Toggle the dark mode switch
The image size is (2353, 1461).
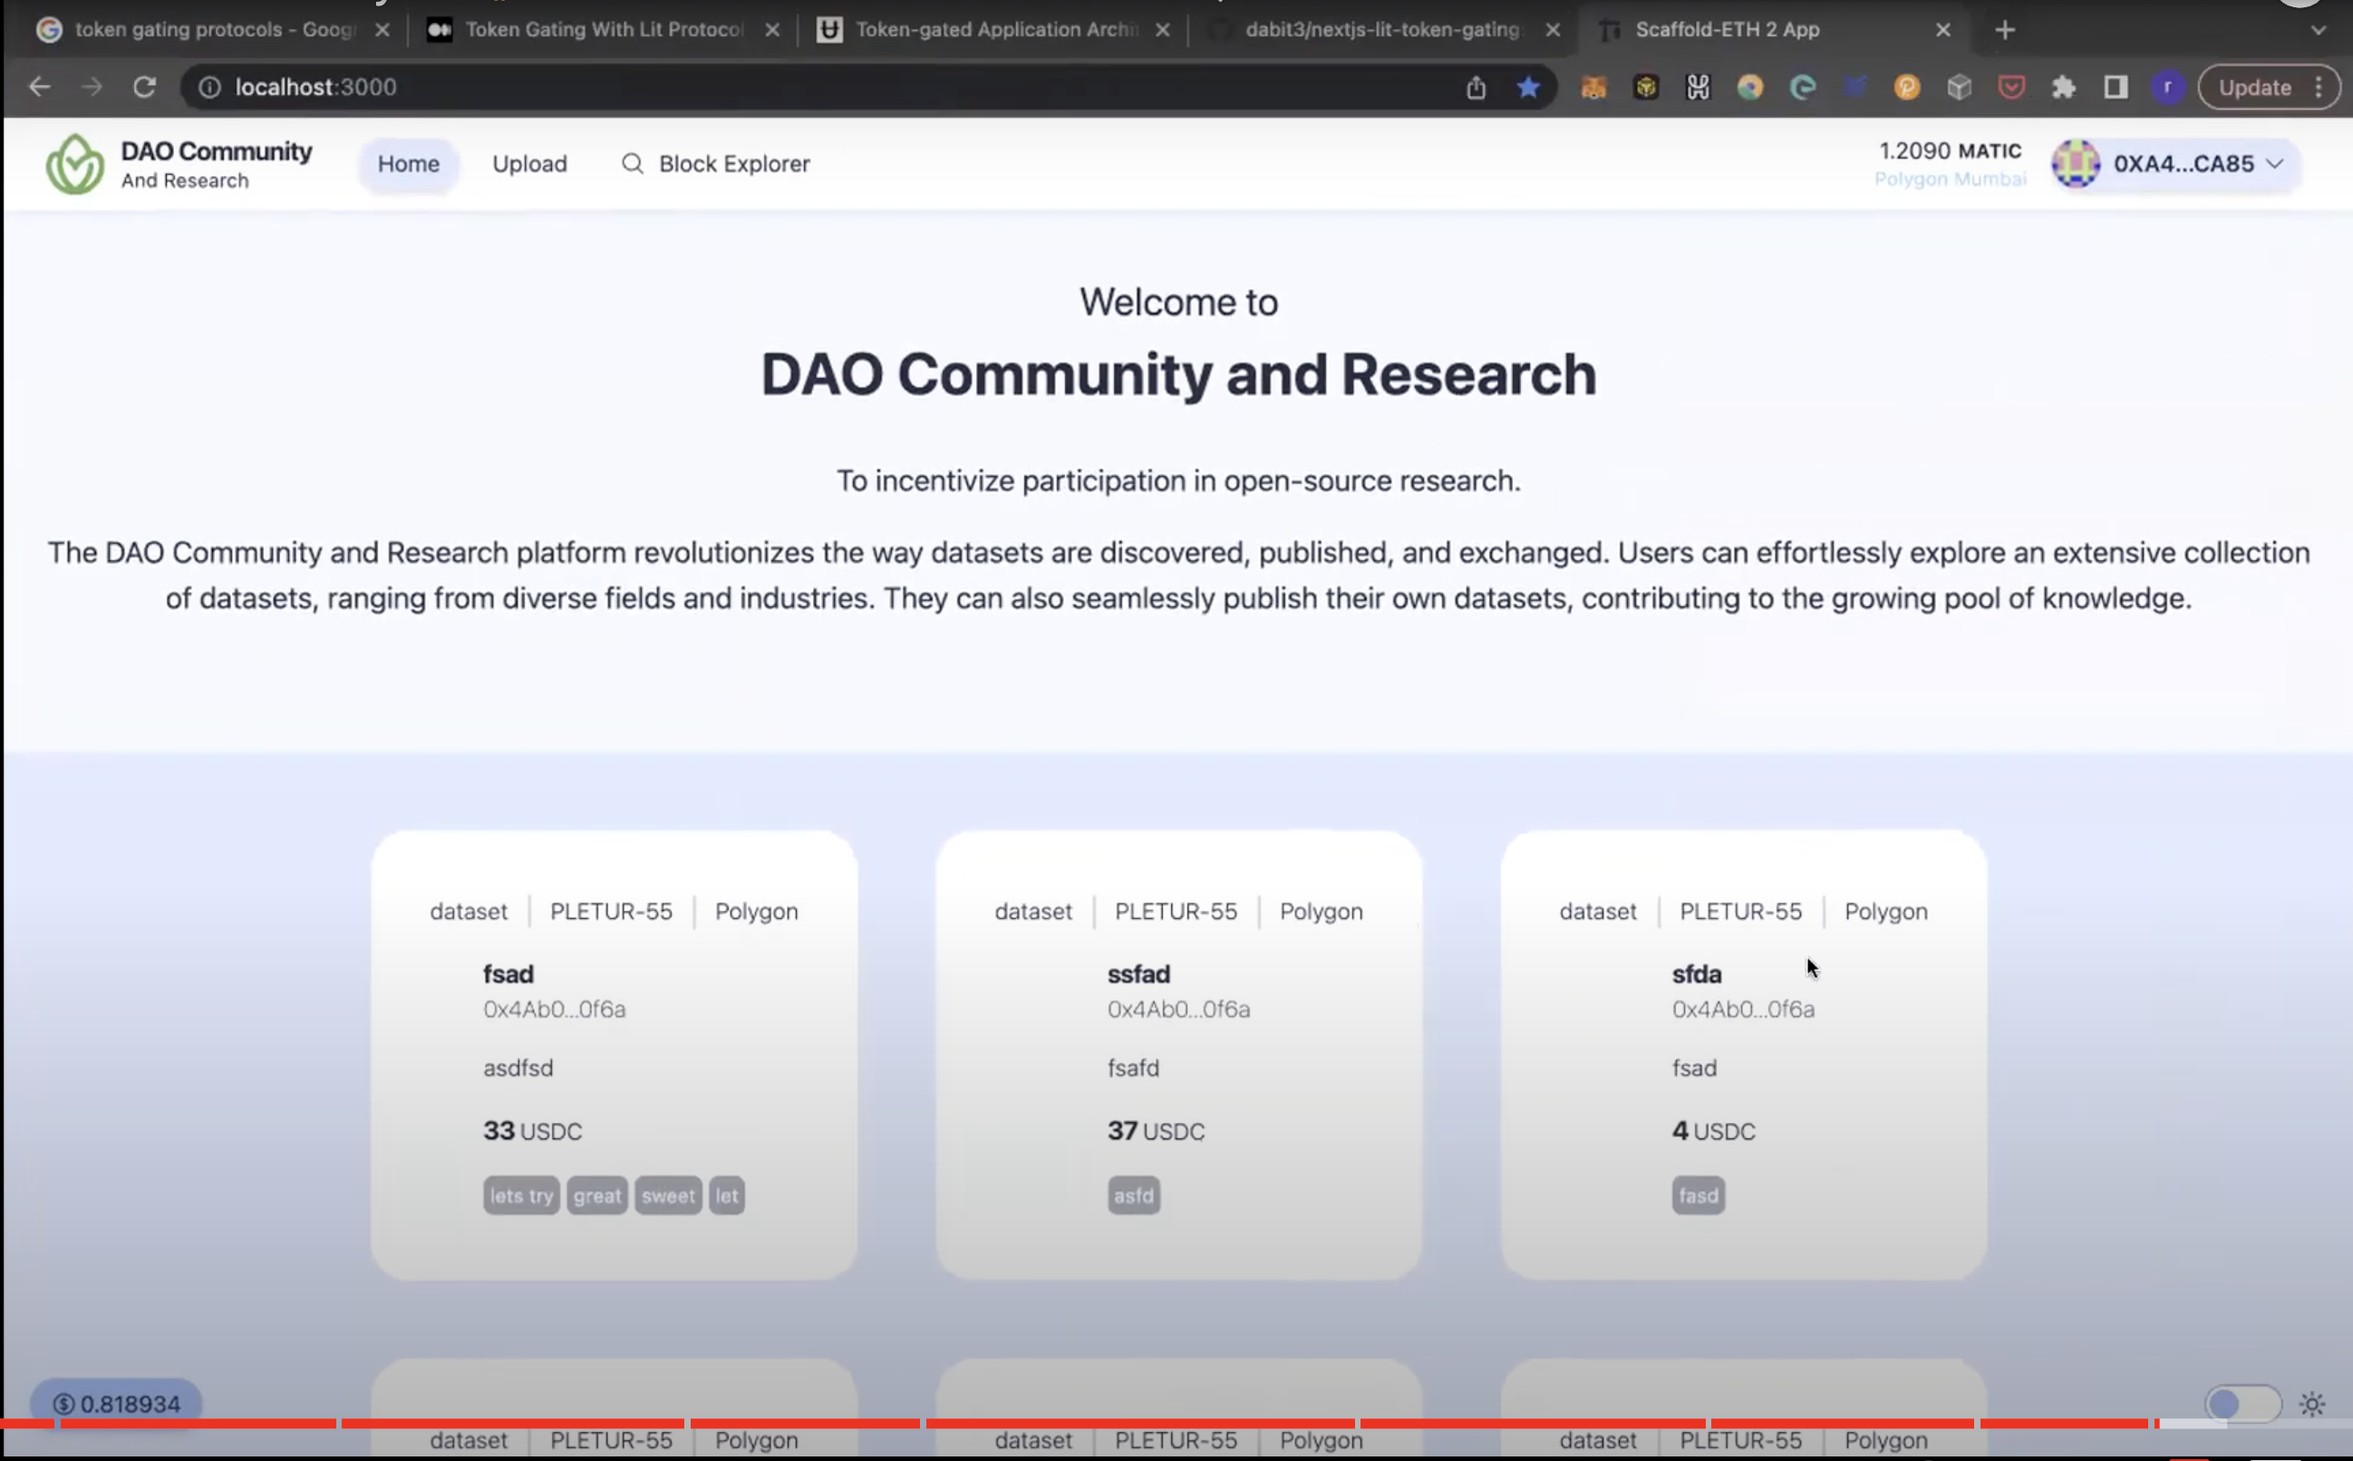coord(2241,1404)
